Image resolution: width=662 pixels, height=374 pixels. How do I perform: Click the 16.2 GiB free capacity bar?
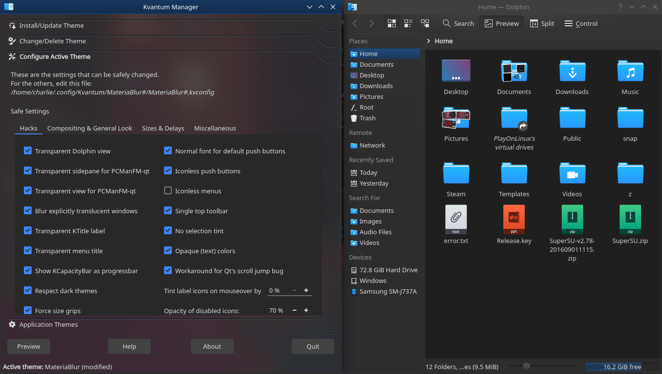(x=622, y=367)
